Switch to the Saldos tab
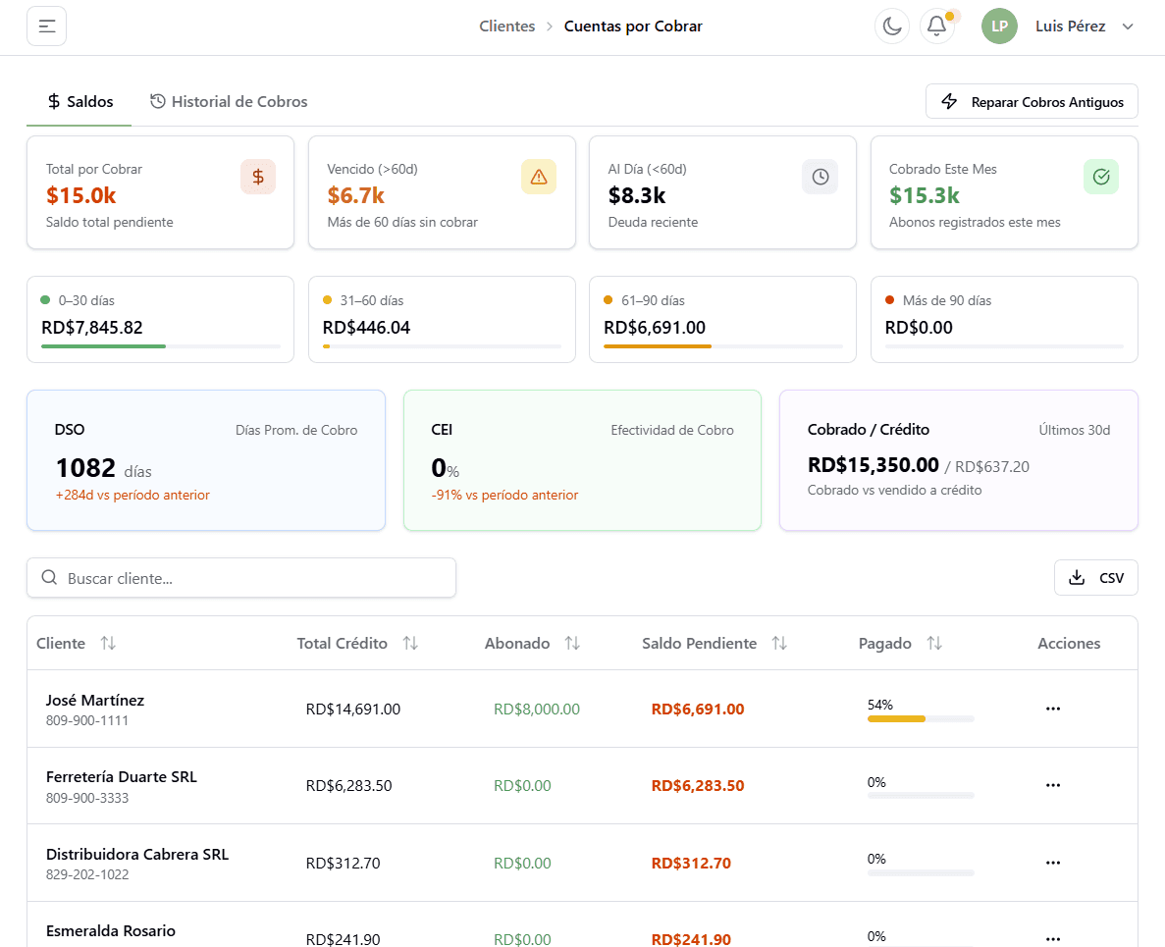1165x947 pixels. click(79, 102)
